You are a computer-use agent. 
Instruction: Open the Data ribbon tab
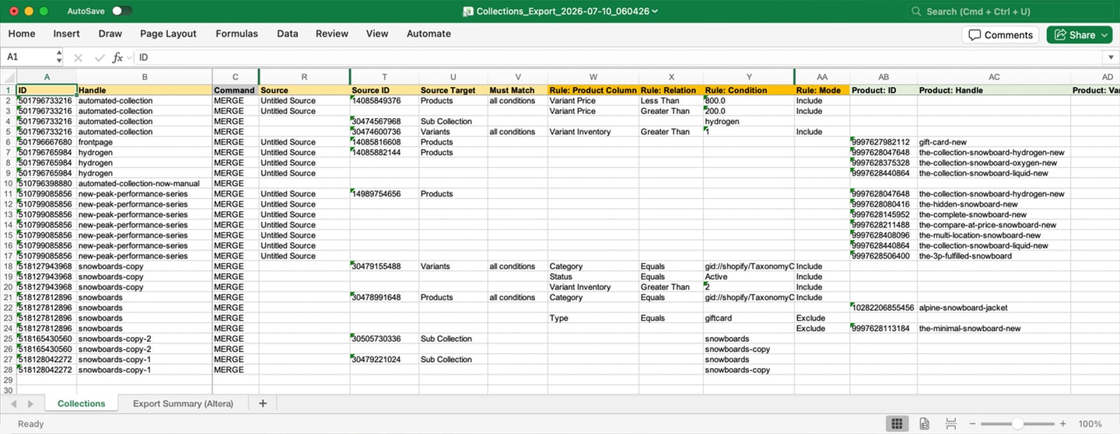[x=288, y=33]
